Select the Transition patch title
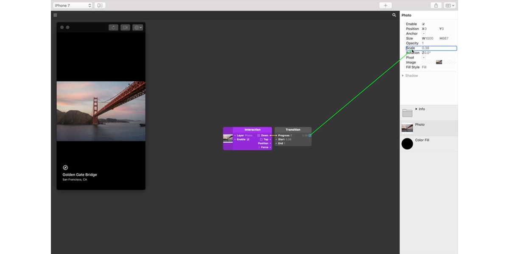Screen dimensions: 509x254 (293, 130)
